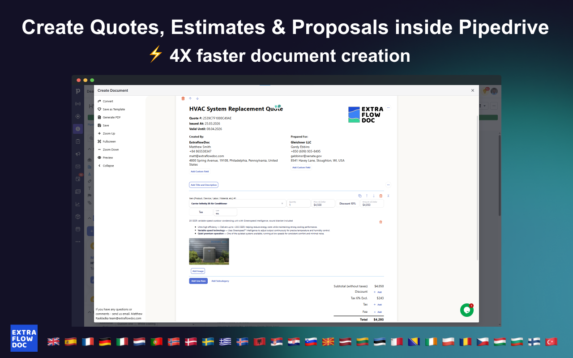Delete the document using the top trash icon
This screenshot has width=573, height=358.
tap(183, 98)
